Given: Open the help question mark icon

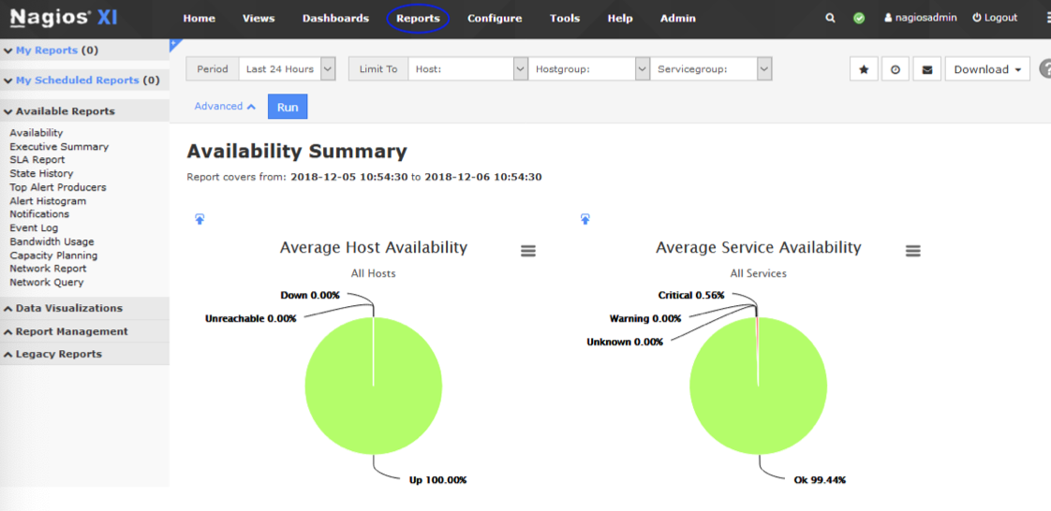Looking at the screenshot, I should point(1045,69).
